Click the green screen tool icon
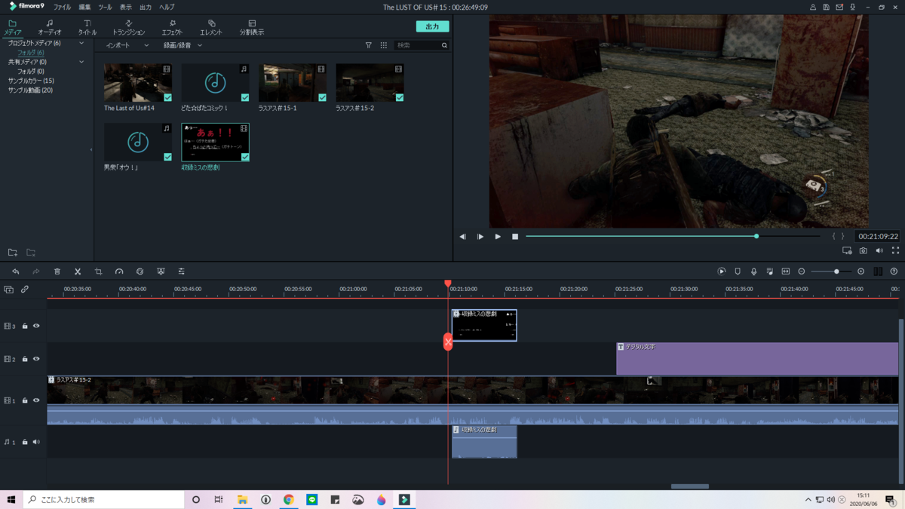The width and height of the screenshot is (905, 509). pyautogui.click(x=161, y=271)
